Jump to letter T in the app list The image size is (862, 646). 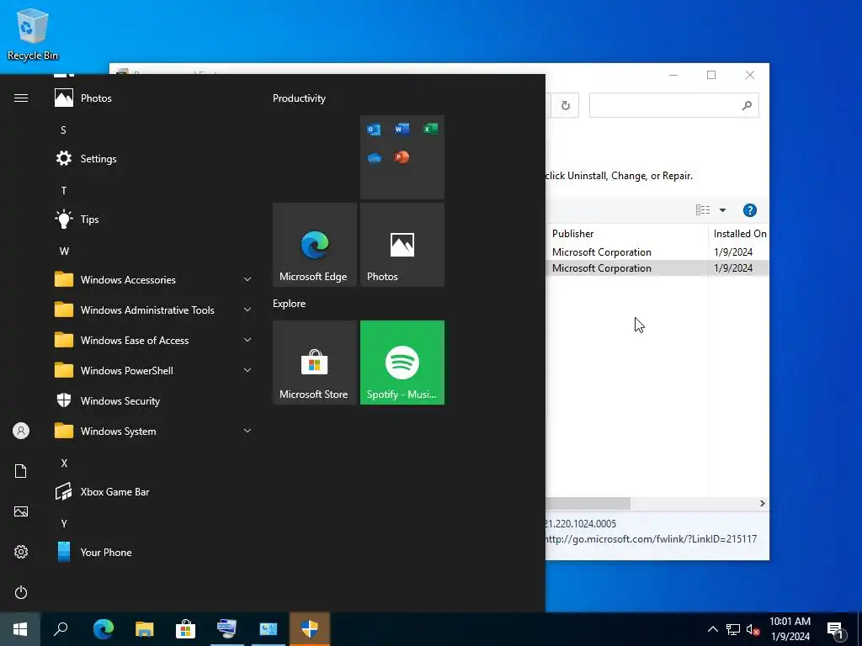[x=64, y=191]
